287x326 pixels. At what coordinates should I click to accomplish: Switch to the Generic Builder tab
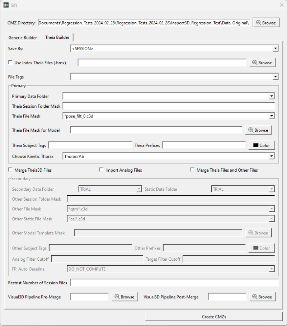[x=23, y=38]
